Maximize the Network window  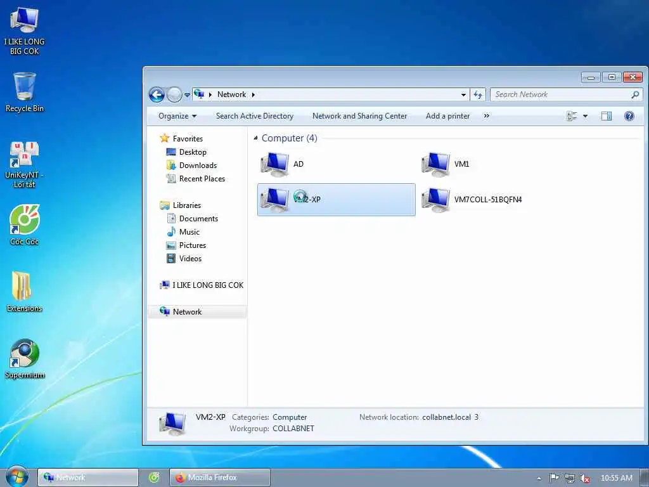coord(612,77)
